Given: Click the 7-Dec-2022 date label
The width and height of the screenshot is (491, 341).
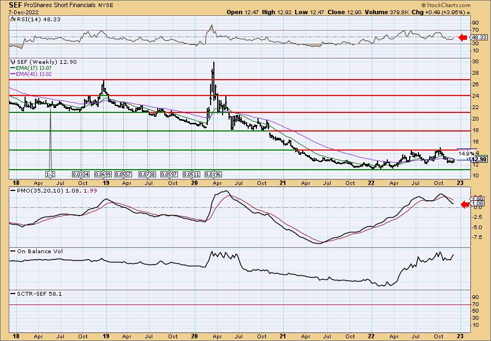Looking at the screenshot, I should [x=24, y=12].
